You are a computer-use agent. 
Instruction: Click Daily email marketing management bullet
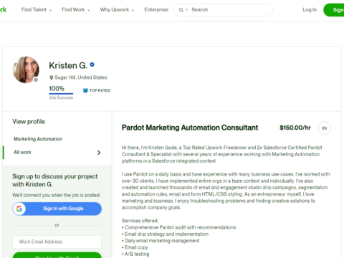[x=161, y=241]
